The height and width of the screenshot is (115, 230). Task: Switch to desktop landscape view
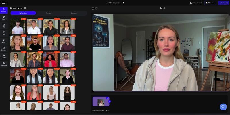(93, 8)
